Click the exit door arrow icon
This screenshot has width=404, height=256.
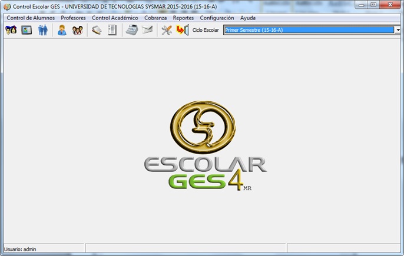pos(181,30)
